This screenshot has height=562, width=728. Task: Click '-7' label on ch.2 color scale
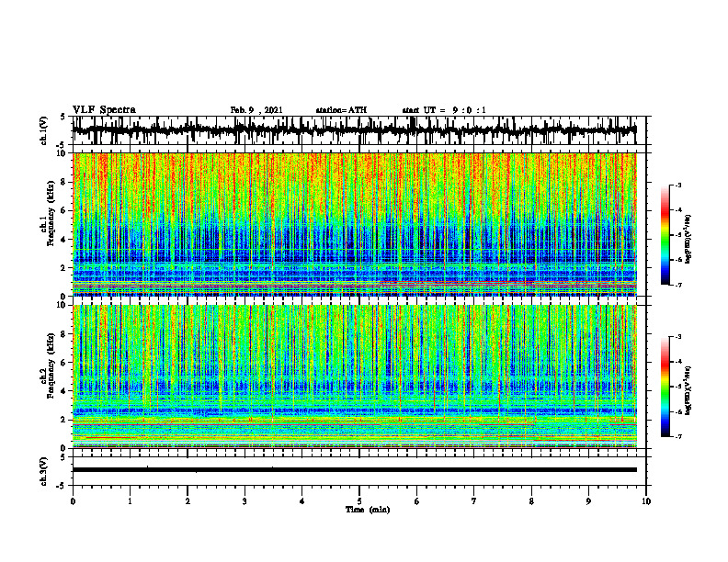[678, 437]
